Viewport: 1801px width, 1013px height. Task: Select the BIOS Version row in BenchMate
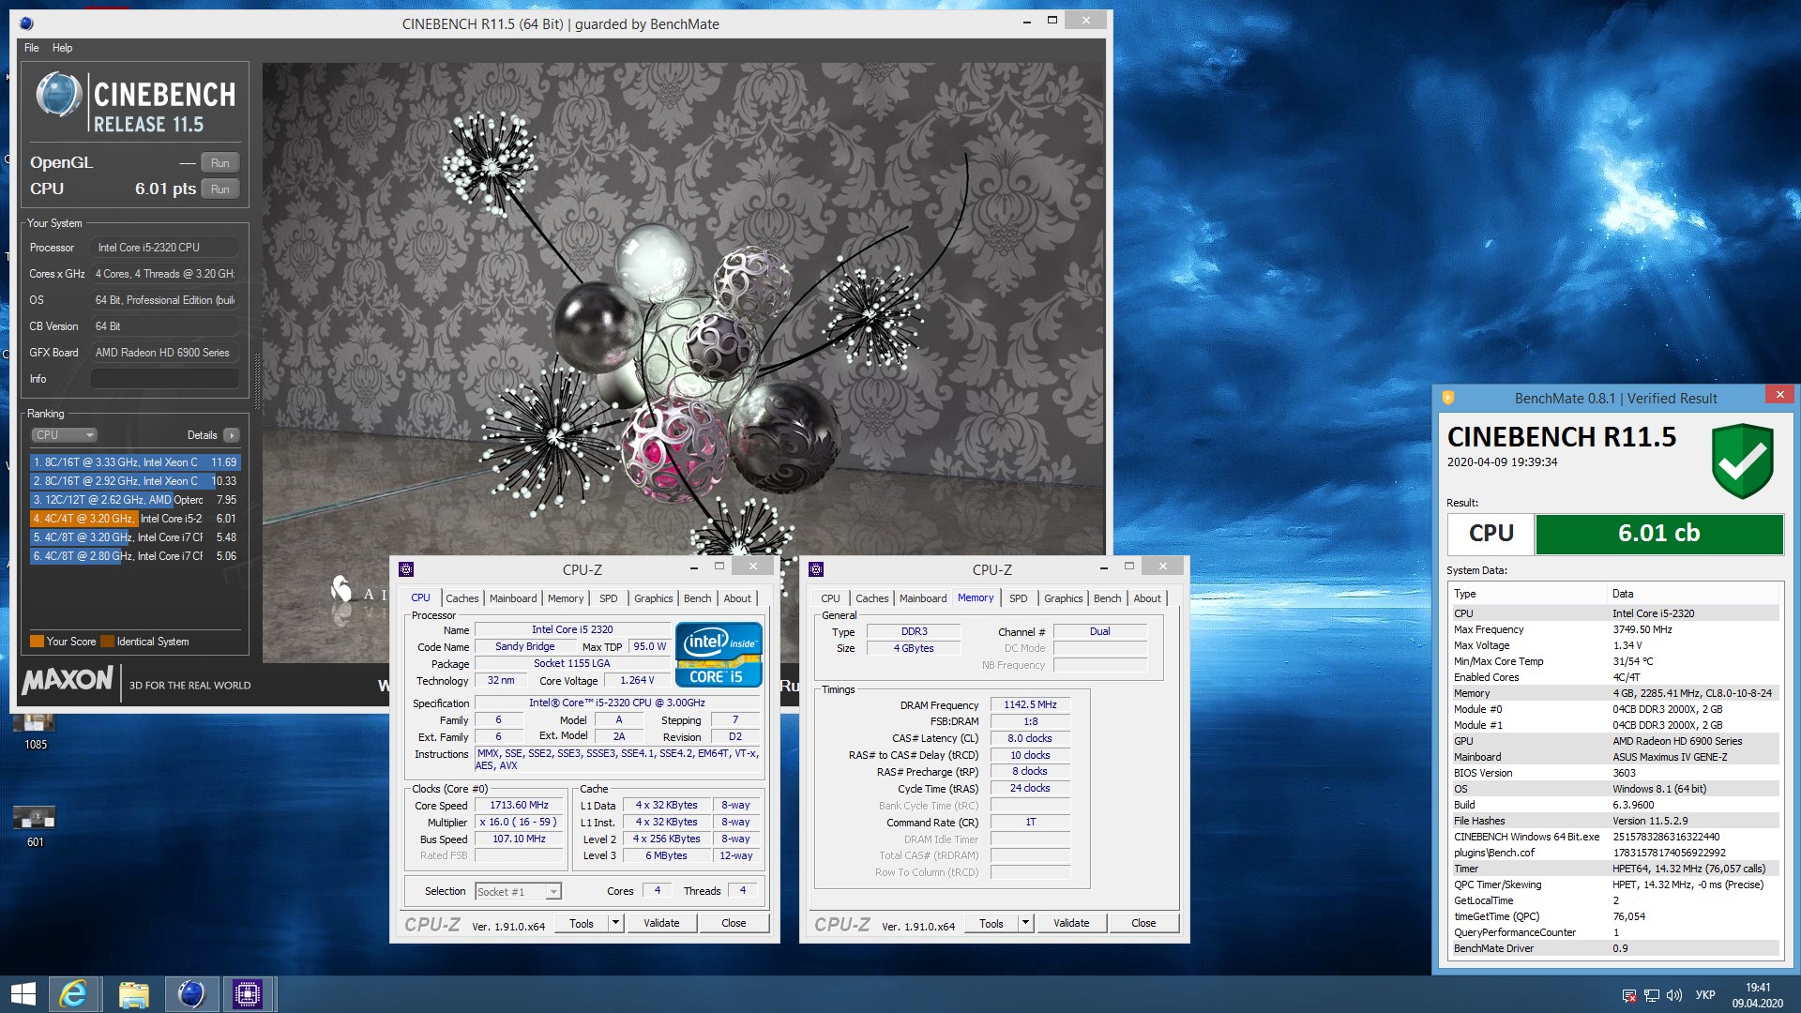(1615, 774)
